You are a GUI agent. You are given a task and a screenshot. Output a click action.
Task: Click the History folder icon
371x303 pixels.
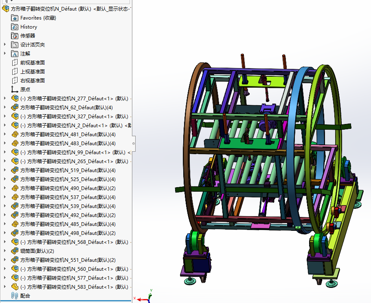coord(15,27)
